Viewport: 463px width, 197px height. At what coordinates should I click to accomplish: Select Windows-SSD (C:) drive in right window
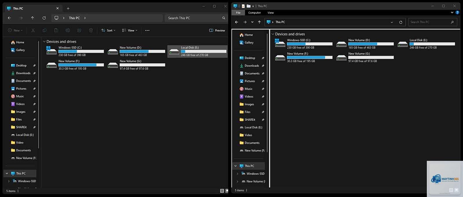tap(304, 44)
